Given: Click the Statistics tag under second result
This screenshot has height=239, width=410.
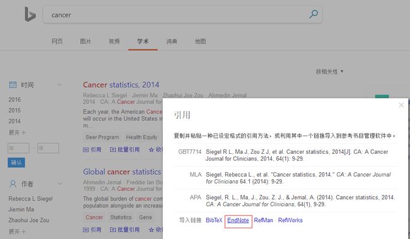Looking at the screenshot, I should (121, 218).
